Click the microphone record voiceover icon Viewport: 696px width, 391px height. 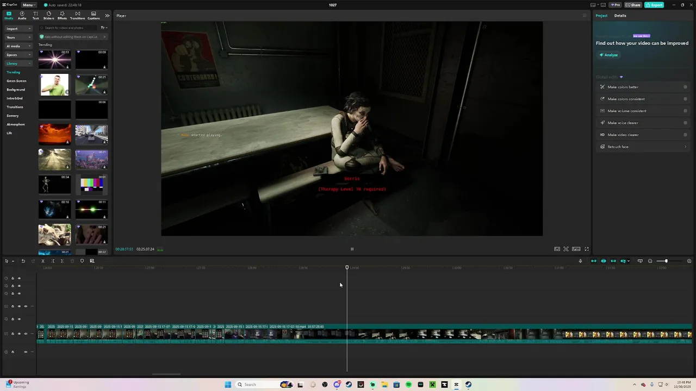pyautogui.click(x=580, y=261)
